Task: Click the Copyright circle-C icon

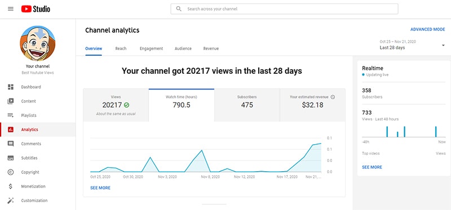Action: tap(11, 172)
